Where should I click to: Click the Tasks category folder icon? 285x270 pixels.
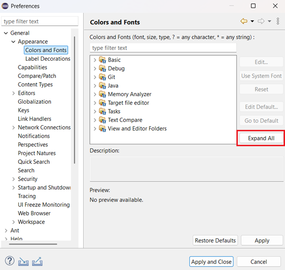[102, 111]
